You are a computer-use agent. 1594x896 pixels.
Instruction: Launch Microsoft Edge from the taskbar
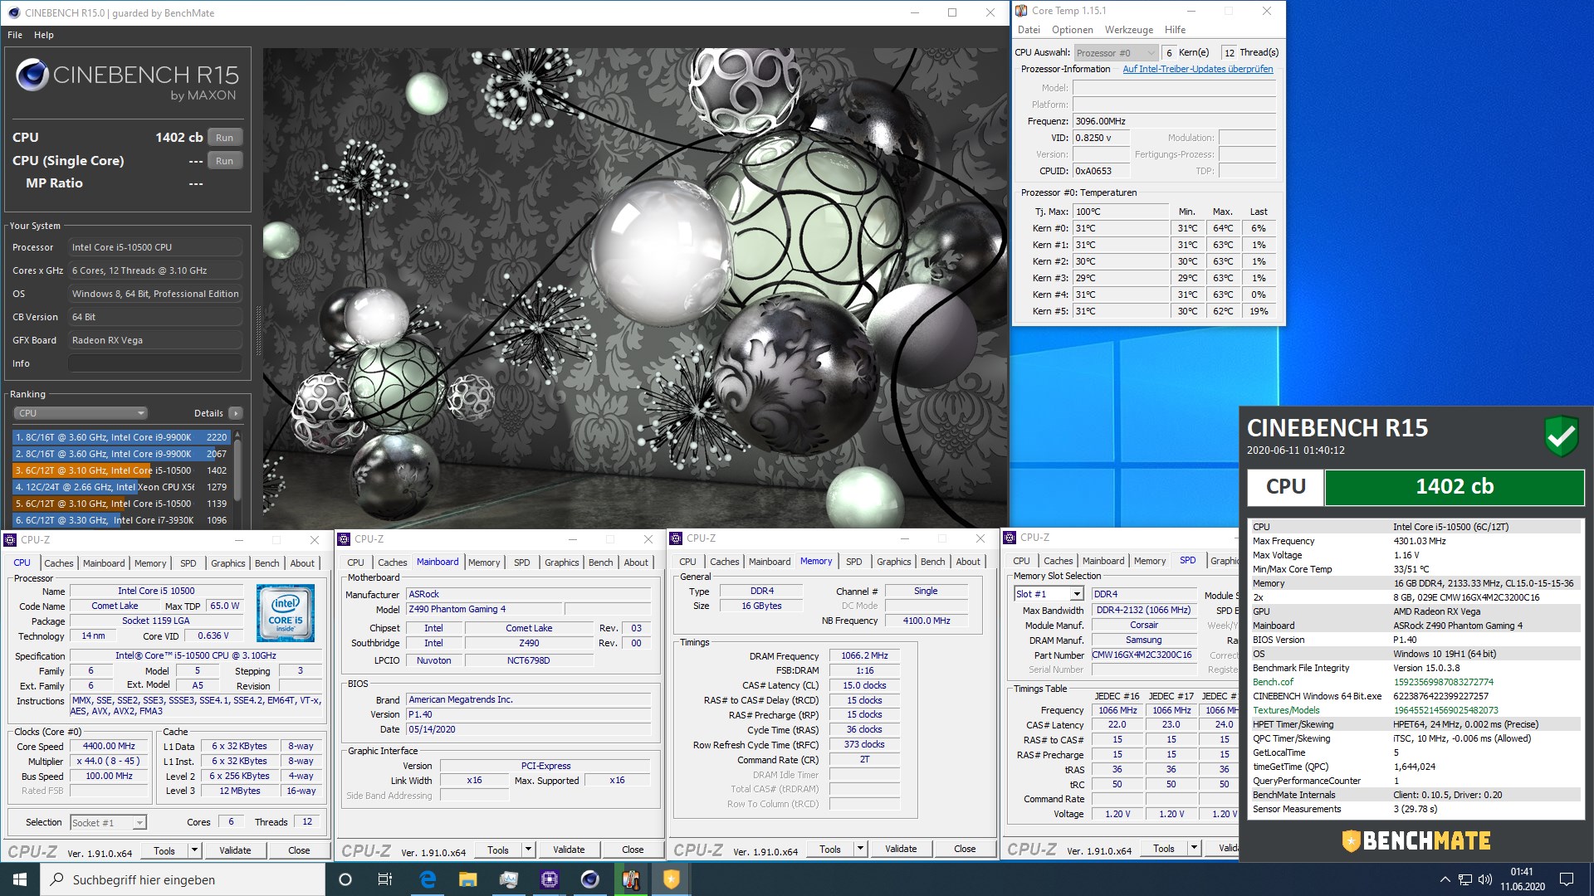click(428, 879)
